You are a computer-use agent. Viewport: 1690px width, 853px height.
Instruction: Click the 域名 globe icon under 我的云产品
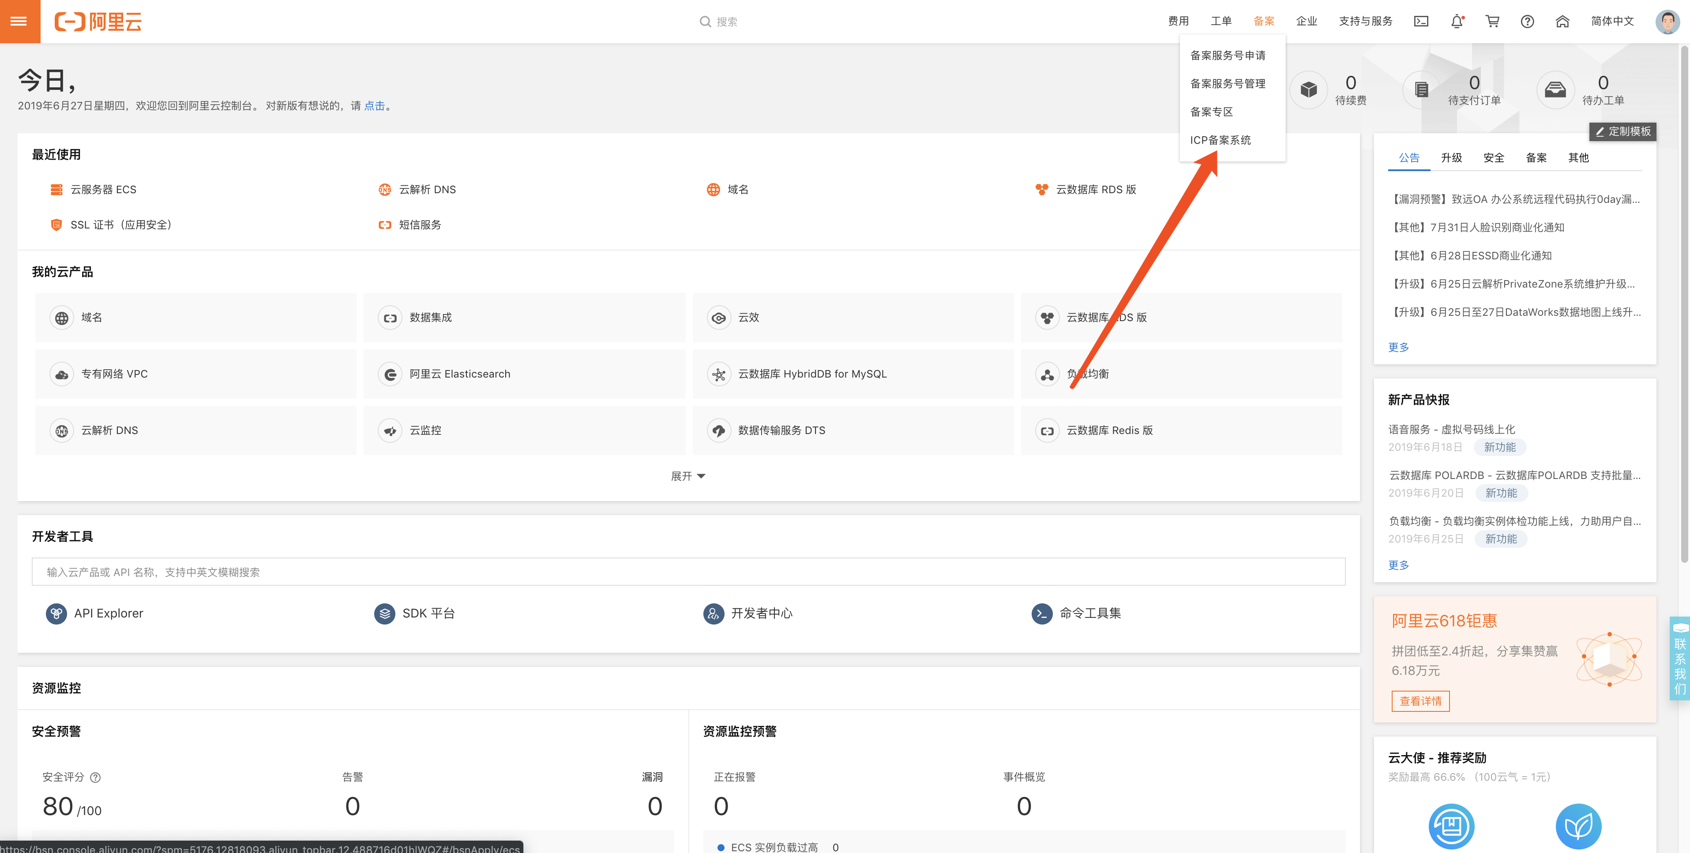62,318
